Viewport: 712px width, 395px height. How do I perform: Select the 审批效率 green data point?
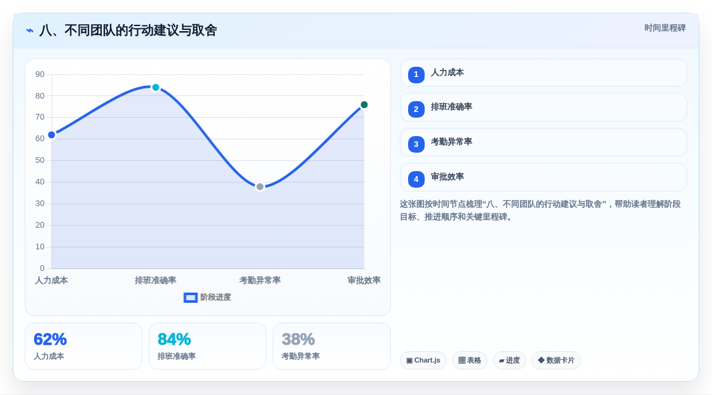[364, 105]
